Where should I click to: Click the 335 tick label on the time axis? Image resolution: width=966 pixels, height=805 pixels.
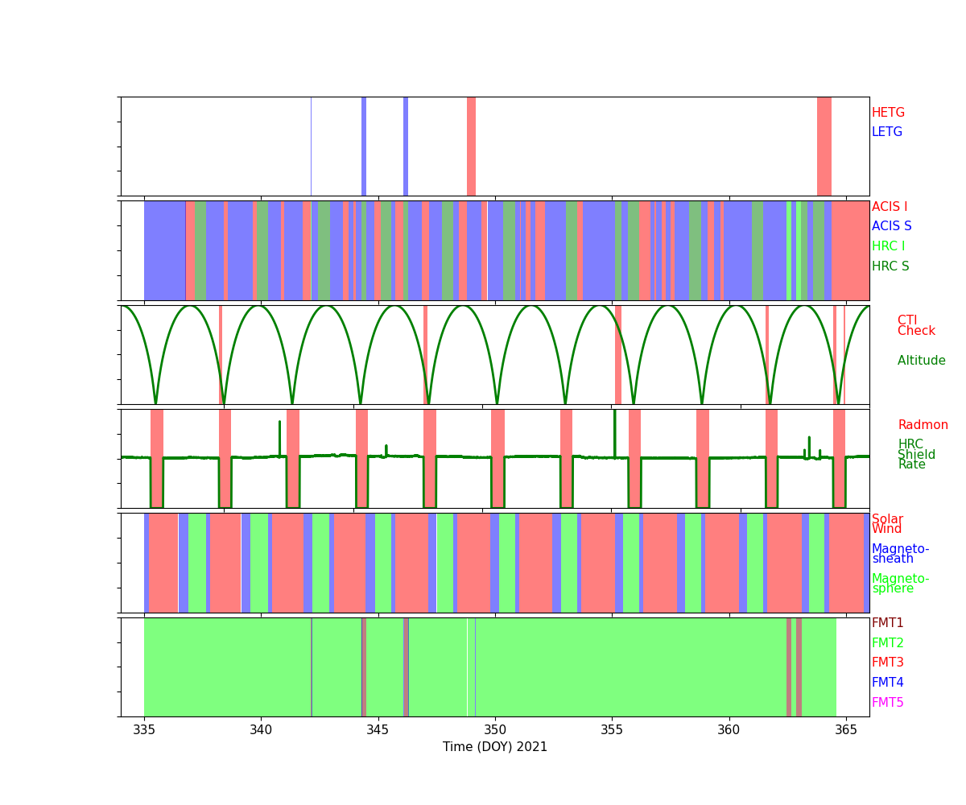coord(144,730)
